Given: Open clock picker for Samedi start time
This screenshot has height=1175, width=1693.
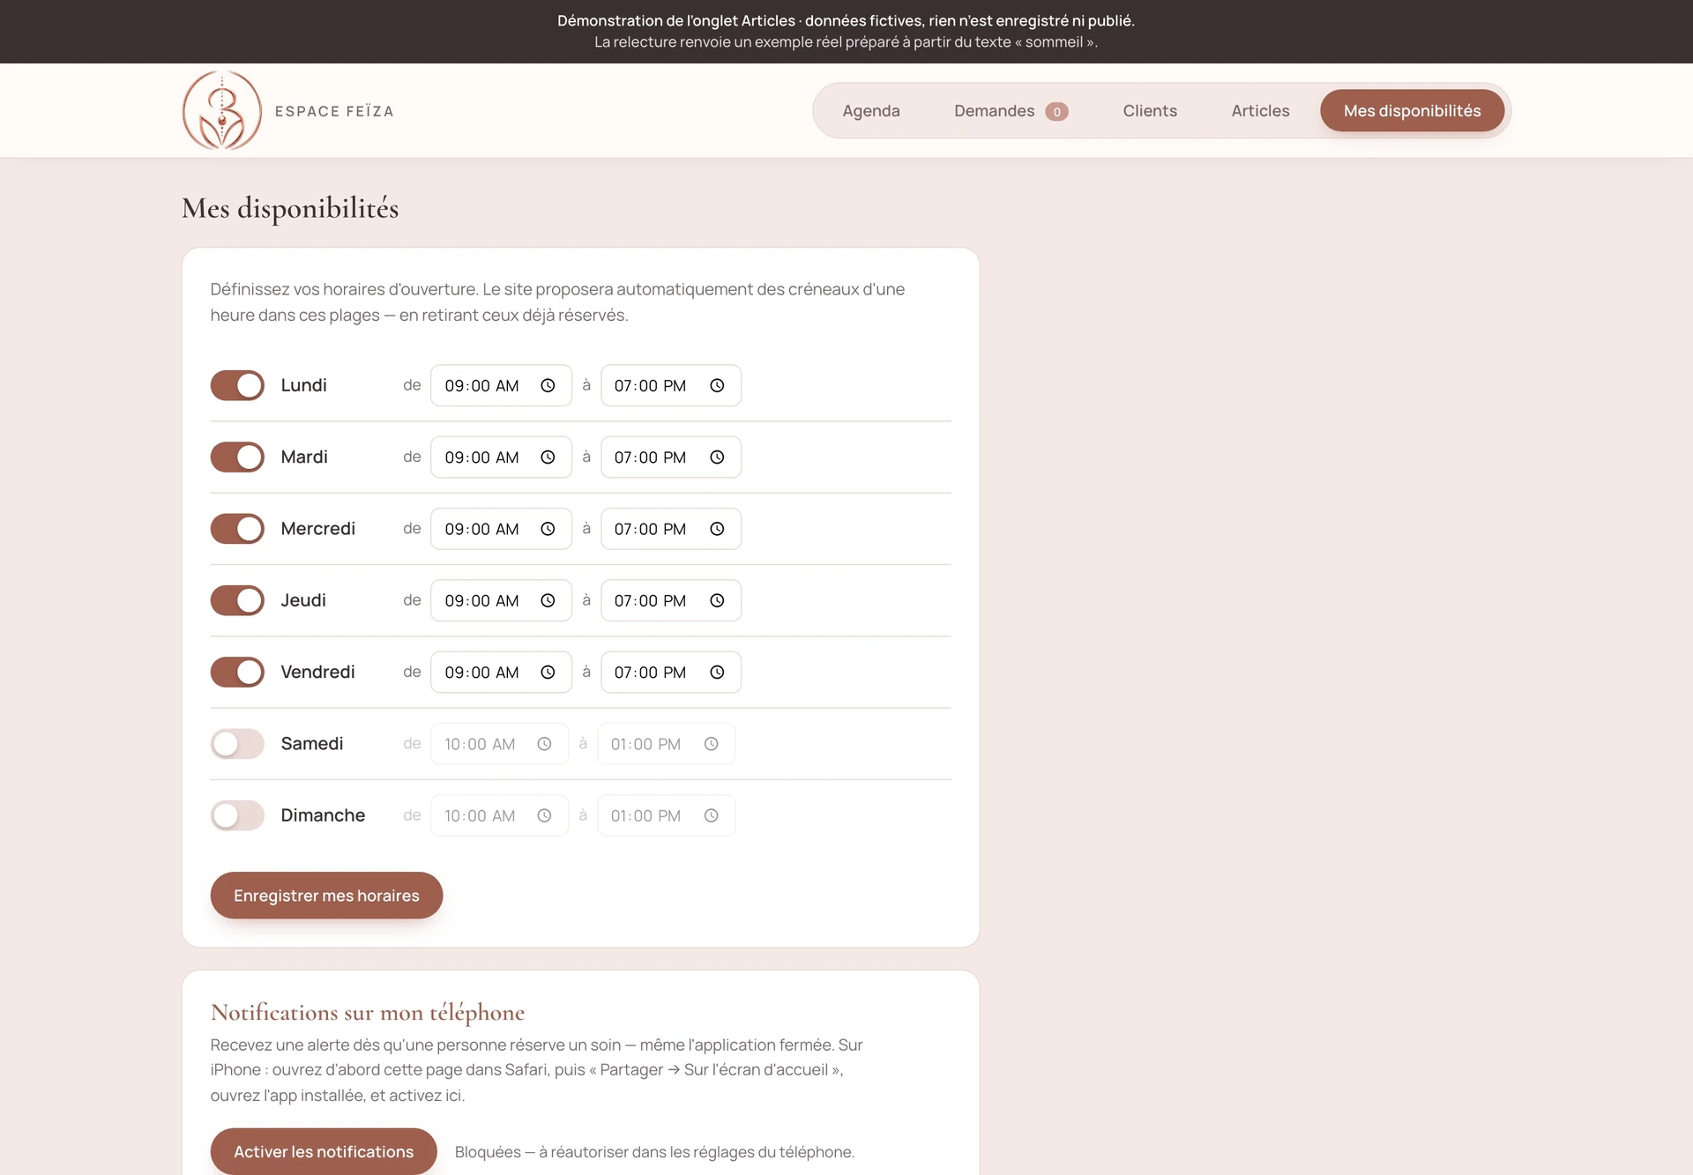Looking at the screenshot, I should tap(544, 744).
